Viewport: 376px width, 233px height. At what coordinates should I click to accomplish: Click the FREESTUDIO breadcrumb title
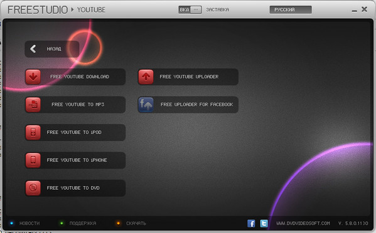(x=38, y=10)
